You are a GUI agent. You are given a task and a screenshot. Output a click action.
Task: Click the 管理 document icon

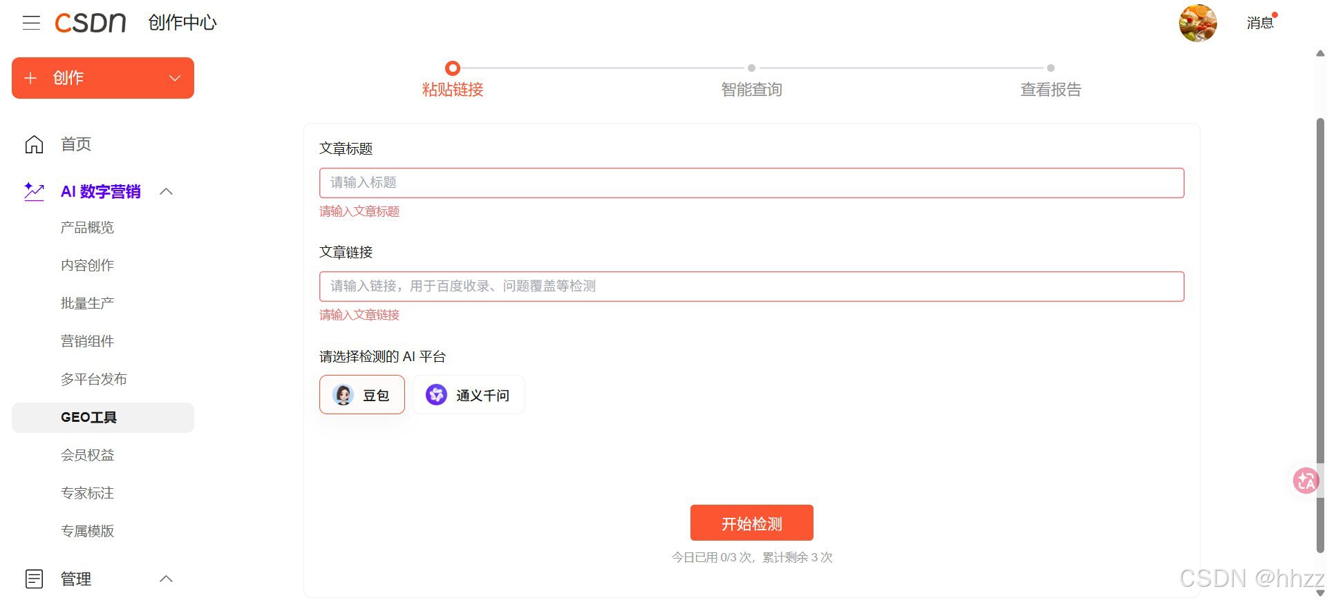34,579
